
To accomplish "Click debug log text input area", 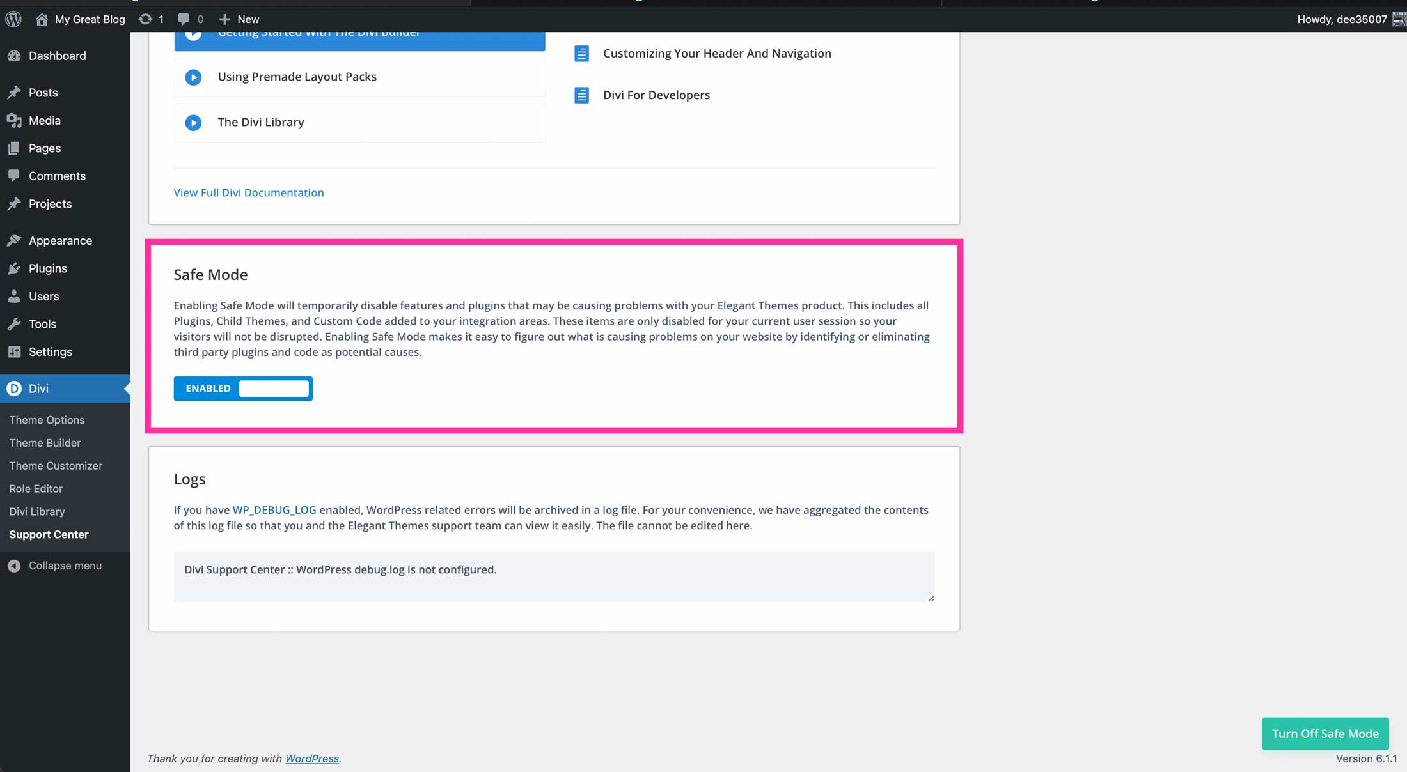I will [x=554, y=575].
